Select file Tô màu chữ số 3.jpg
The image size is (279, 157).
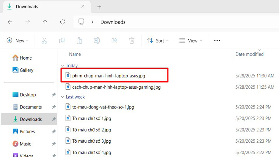[x=92, y=141]
